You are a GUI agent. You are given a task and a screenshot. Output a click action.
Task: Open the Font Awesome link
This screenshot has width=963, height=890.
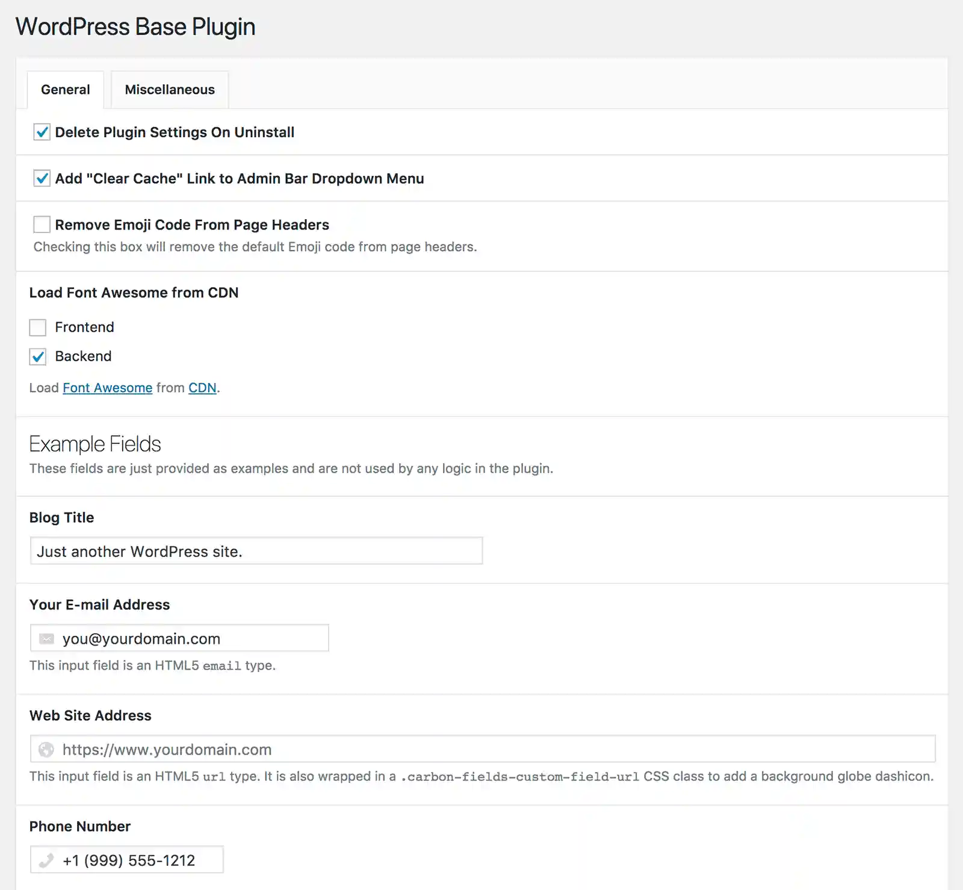[x=107, y=387]
